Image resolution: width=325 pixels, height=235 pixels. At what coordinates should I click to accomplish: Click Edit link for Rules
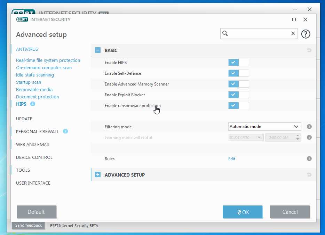tap(231, 159)
